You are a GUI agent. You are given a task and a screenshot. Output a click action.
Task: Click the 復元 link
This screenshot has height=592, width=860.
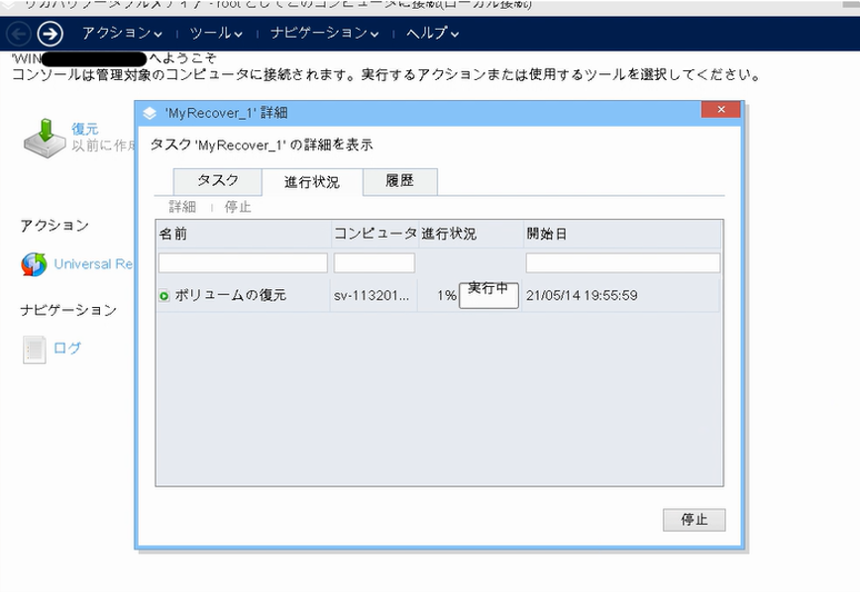coord(85,130)
